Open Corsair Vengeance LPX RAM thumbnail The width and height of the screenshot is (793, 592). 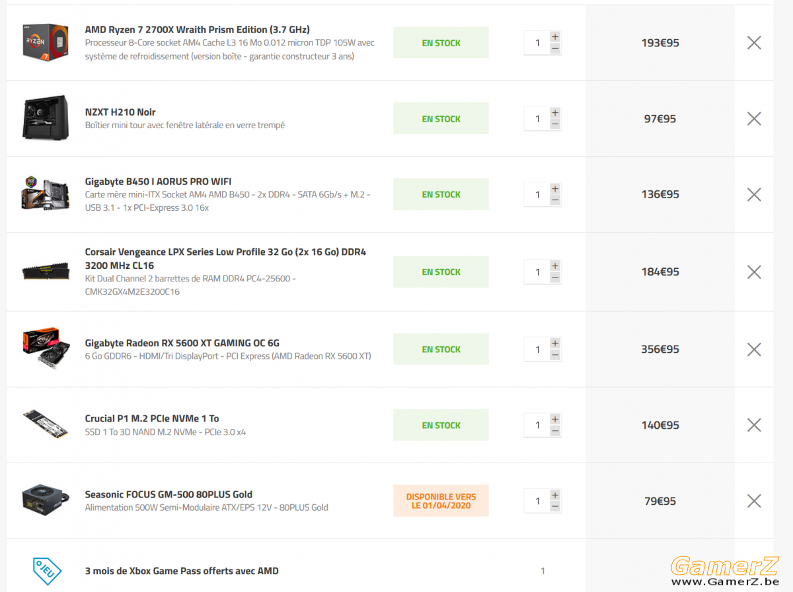click(46, 271)
